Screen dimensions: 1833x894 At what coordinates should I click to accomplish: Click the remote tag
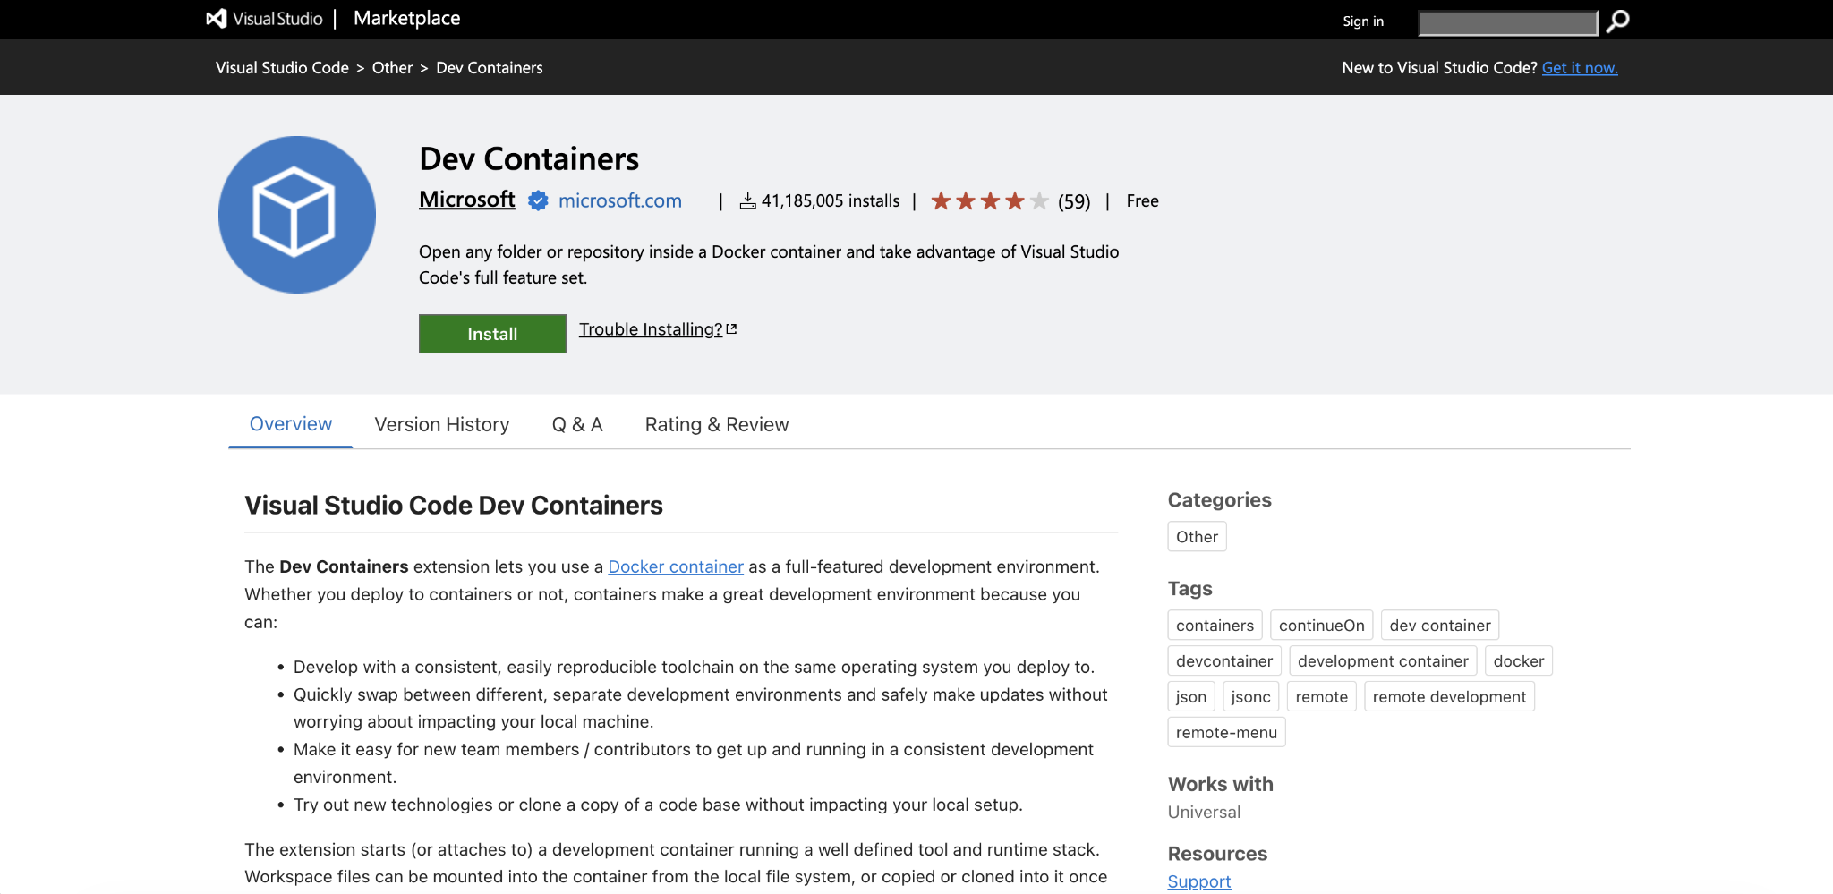pos(1322,697)
